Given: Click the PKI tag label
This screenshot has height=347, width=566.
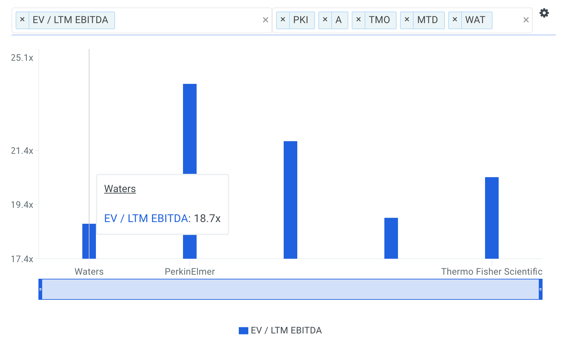Looking at the screenshot, I should 301,20.
